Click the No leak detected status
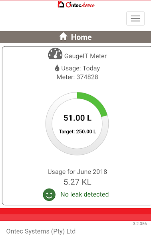 coord(85,194)
